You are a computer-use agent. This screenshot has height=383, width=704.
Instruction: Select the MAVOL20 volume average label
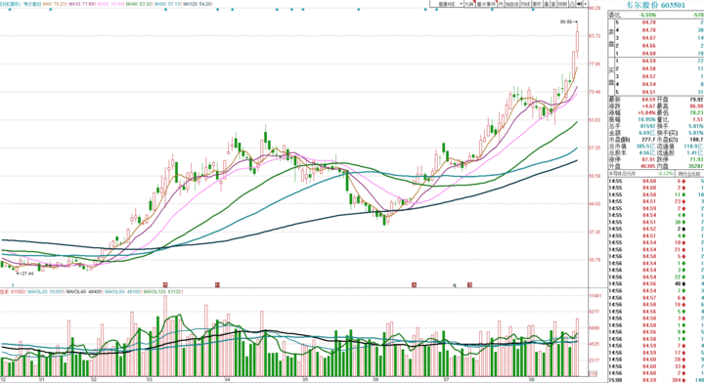46,292
